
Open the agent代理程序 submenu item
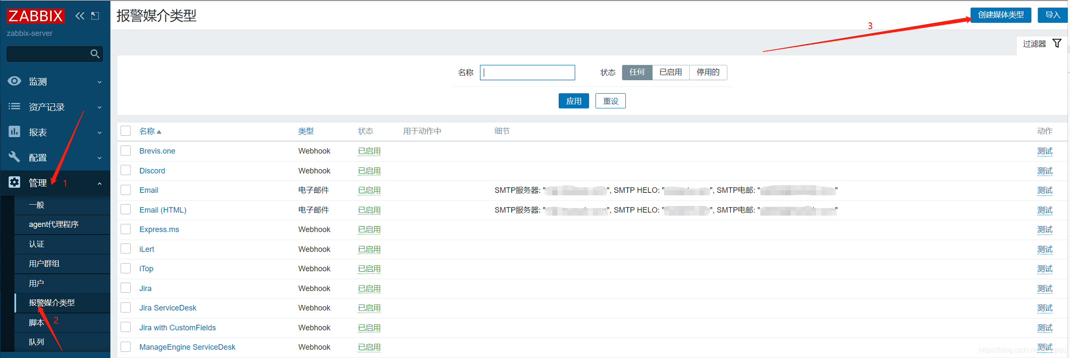(x=62, y=224)
